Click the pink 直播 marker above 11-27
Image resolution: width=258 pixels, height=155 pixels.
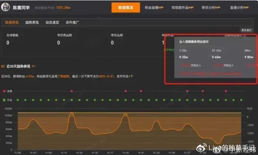point(187,91)
